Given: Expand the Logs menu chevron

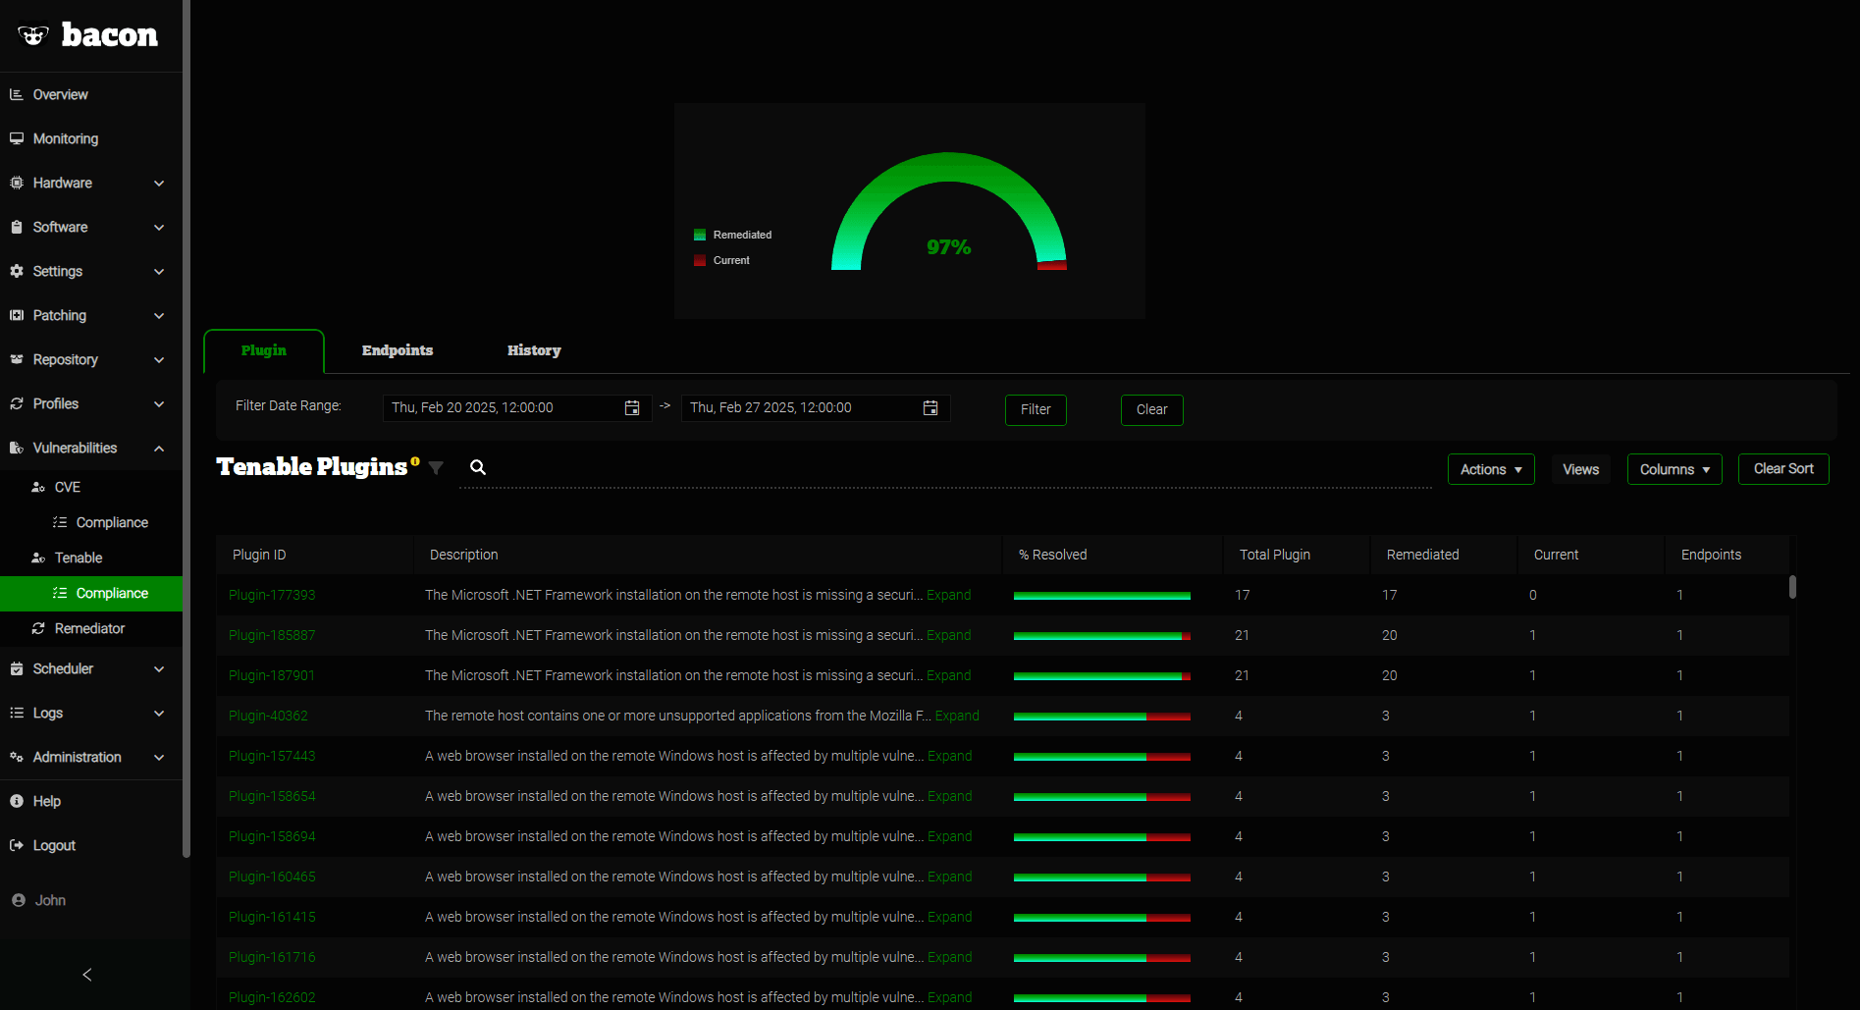Looking at the screenshot, I should pyautogui.click(x=159, y=714).
